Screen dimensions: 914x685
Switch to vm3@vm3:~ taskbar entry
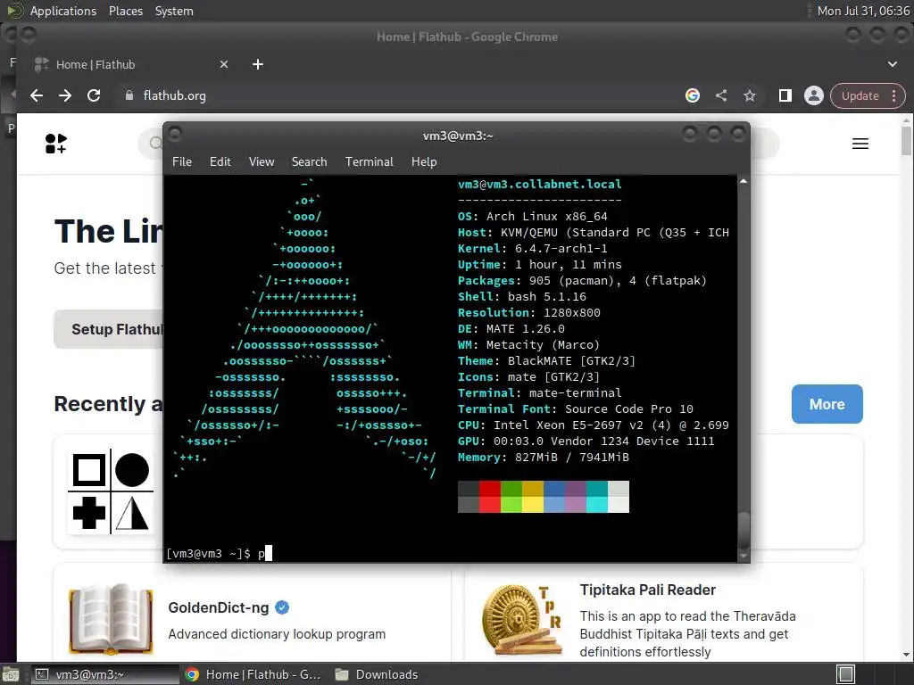point(104,674)
